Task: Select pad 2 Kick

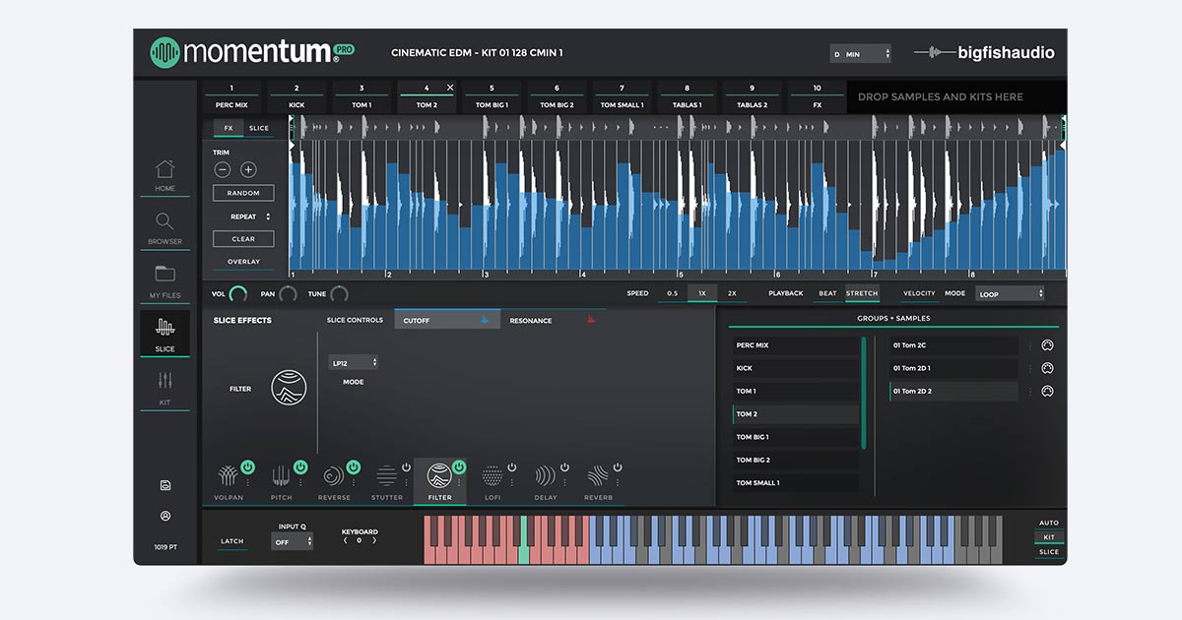Action: tap(296, 96)
